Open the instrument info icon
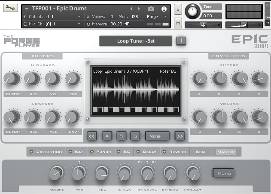Screen dimensions: 271x194 tap(164, 9)
